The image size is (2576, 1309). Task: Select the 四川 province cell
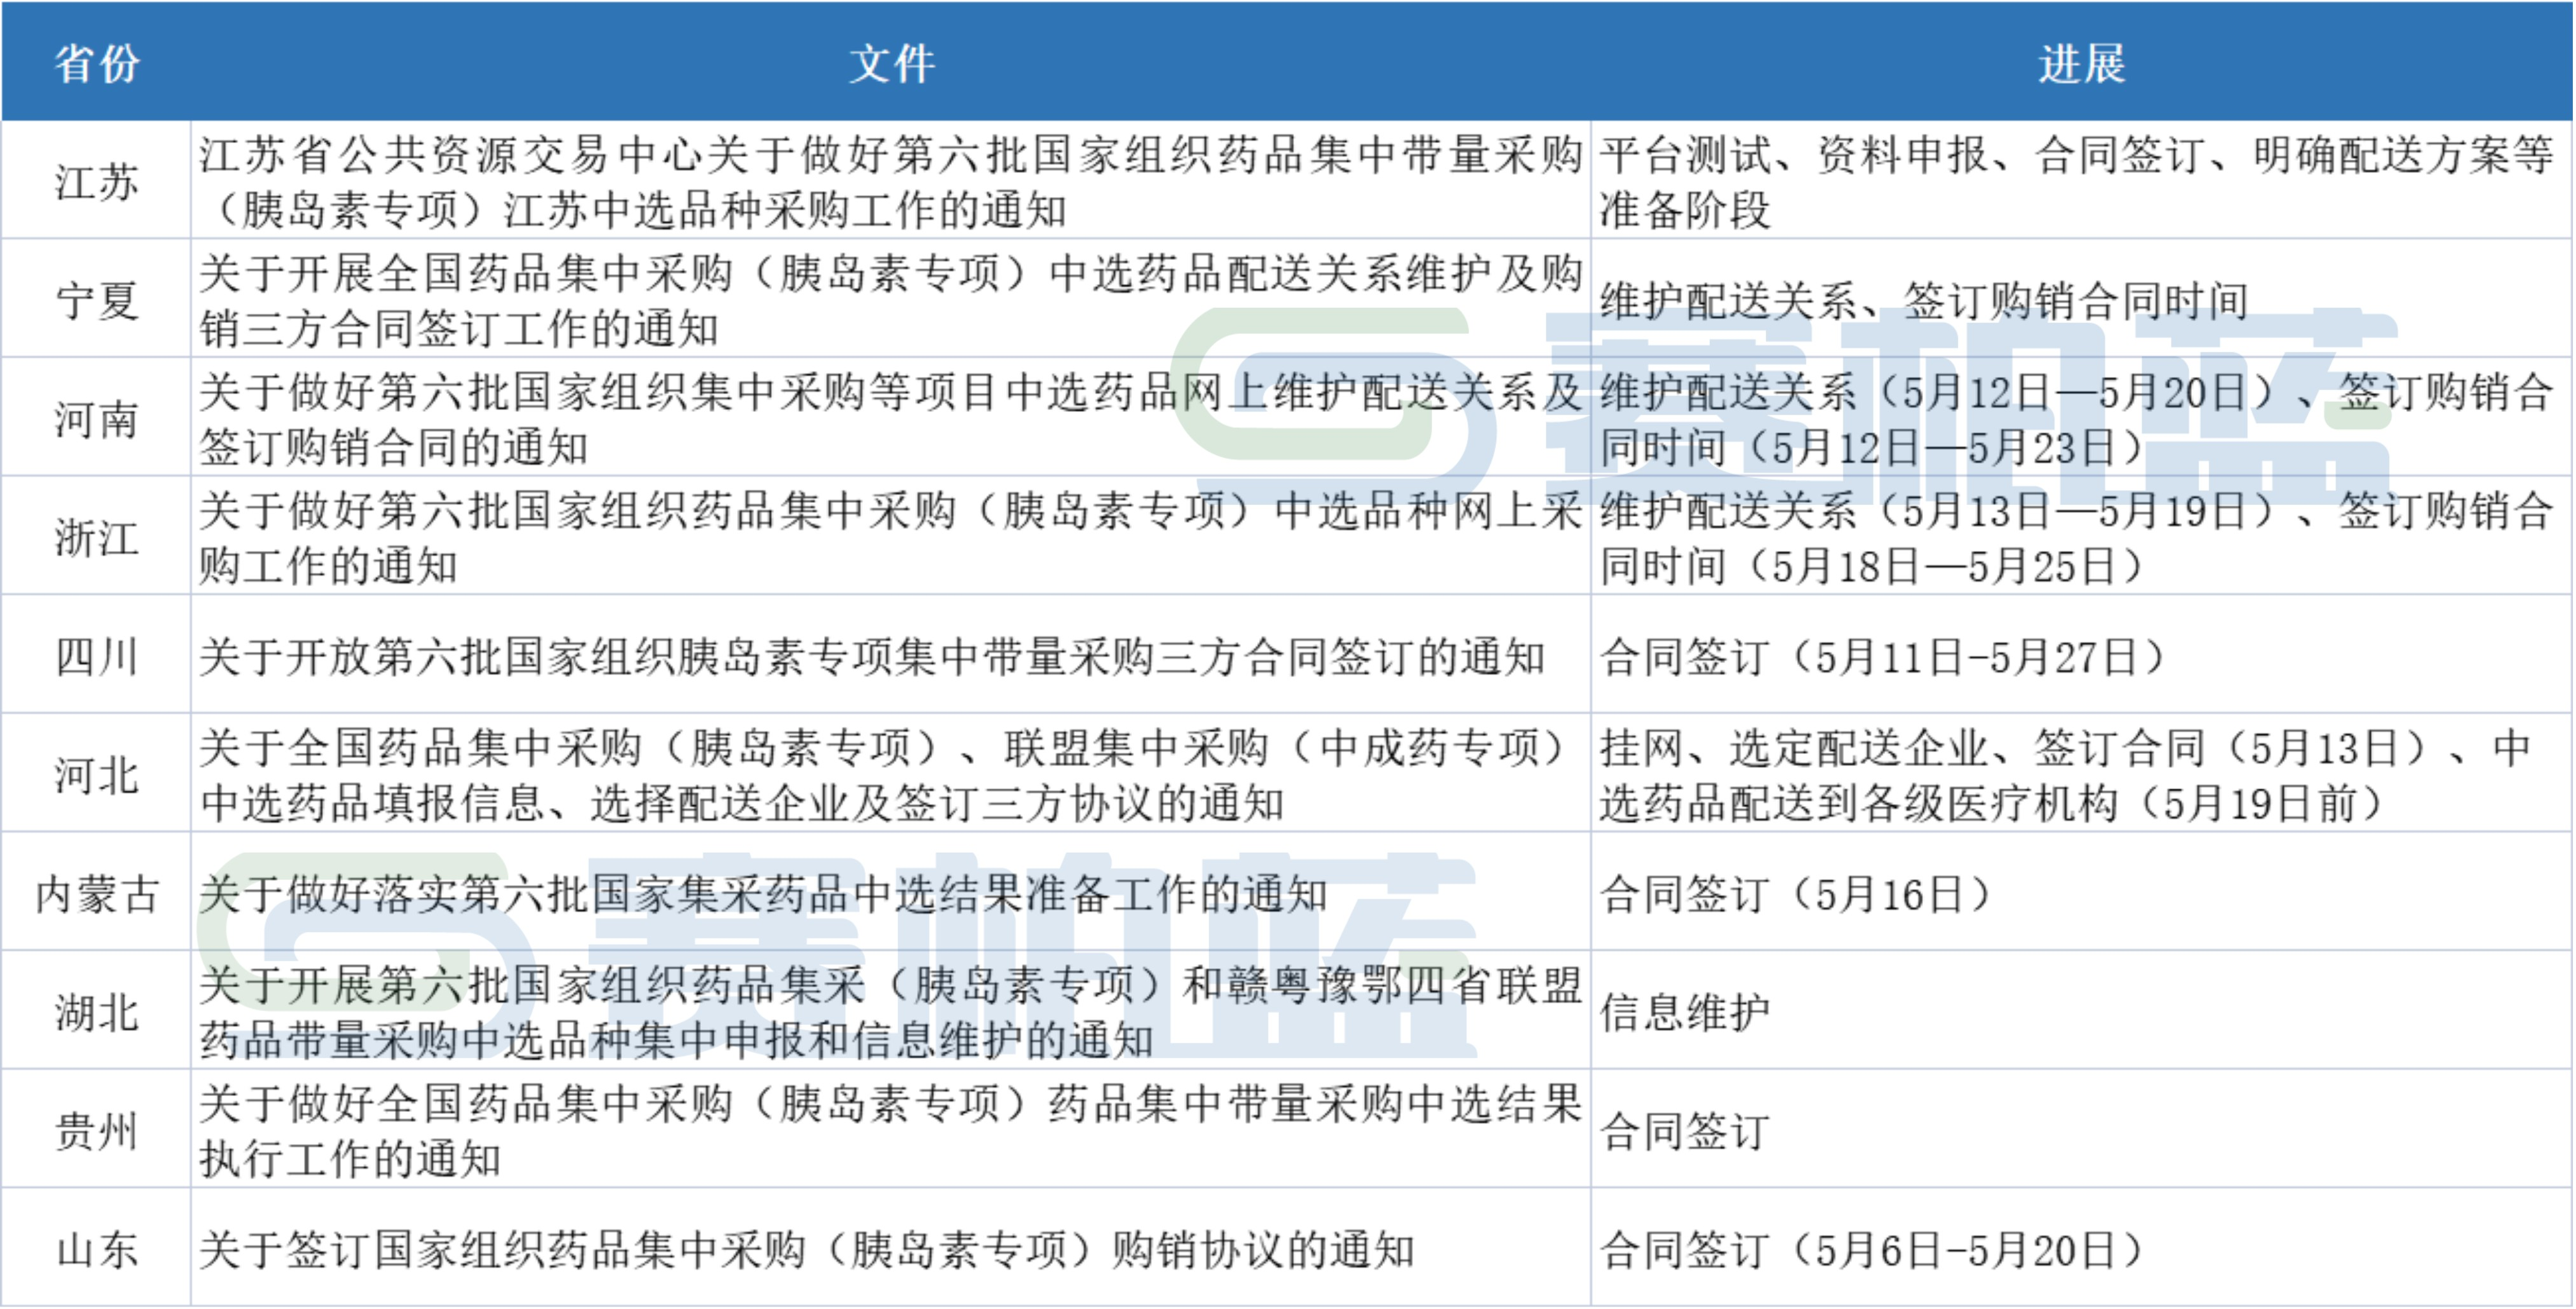coord(96,654)
